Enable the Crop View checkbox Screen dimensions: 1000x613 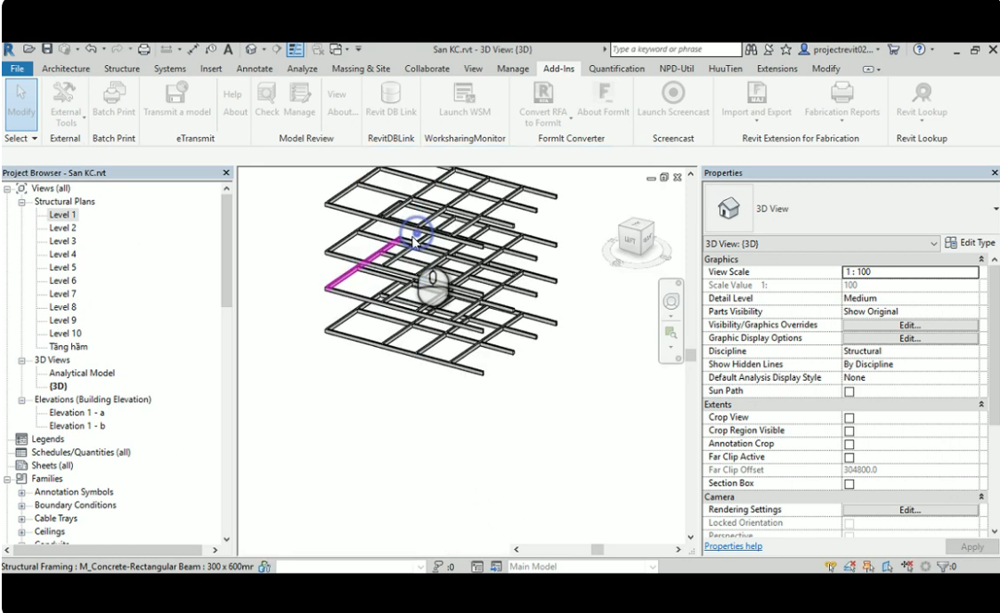click(x=849, y=418)
